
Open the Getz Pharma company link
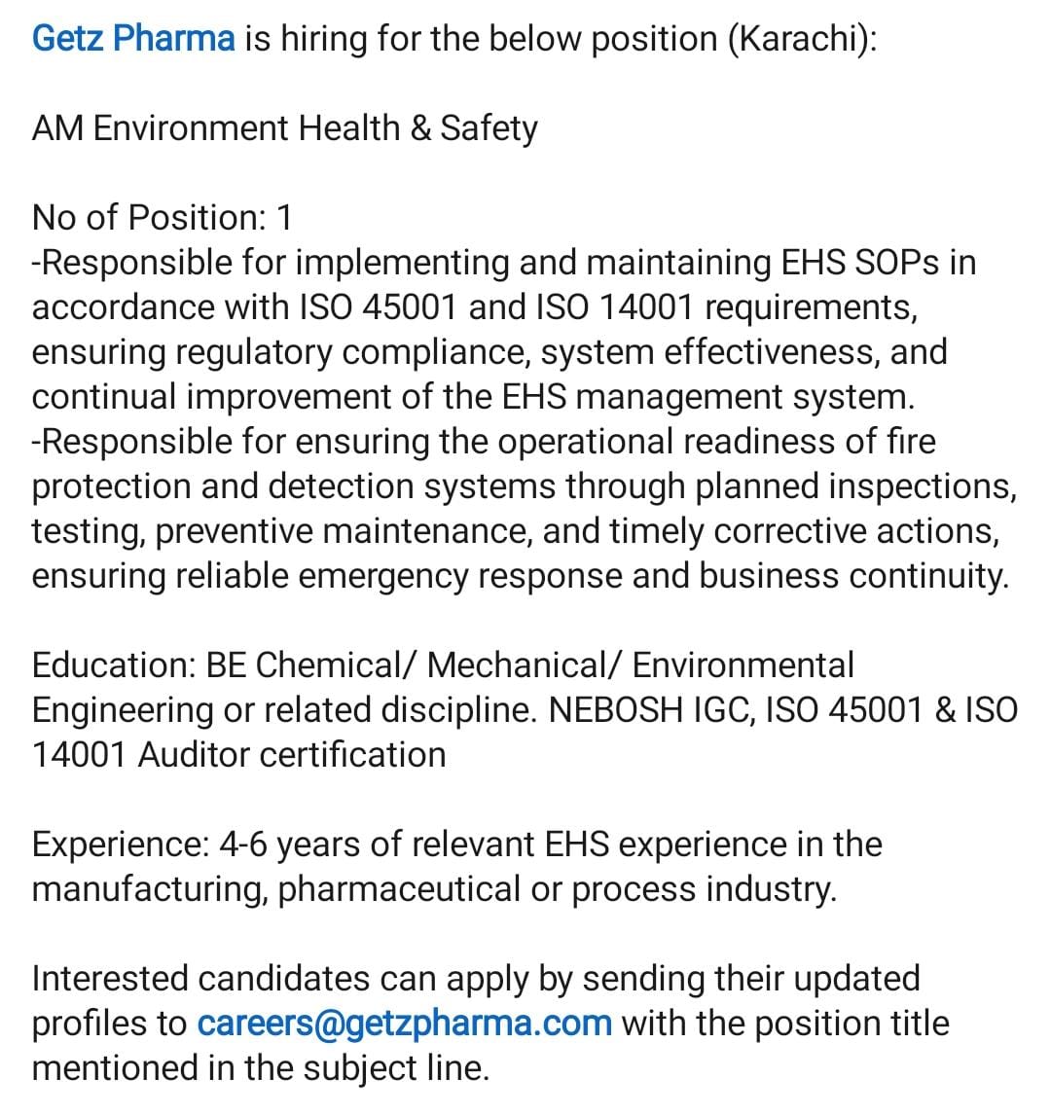(133, 38)
